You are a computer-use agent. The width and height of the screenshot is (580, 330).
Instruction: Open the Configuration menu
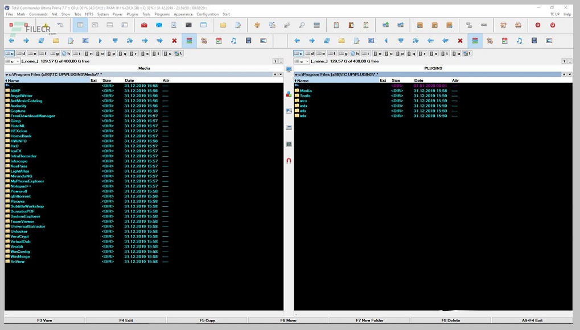(208, 14)
